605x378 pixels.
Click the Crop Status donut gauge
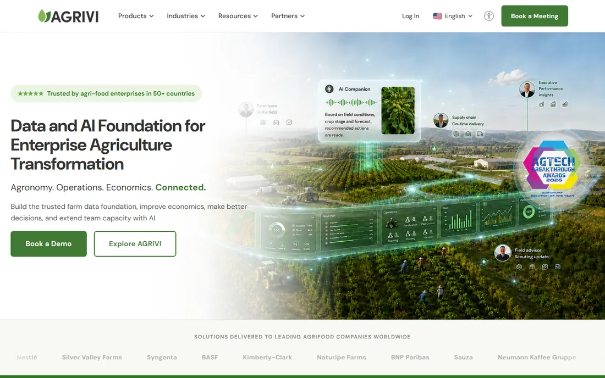277,230
